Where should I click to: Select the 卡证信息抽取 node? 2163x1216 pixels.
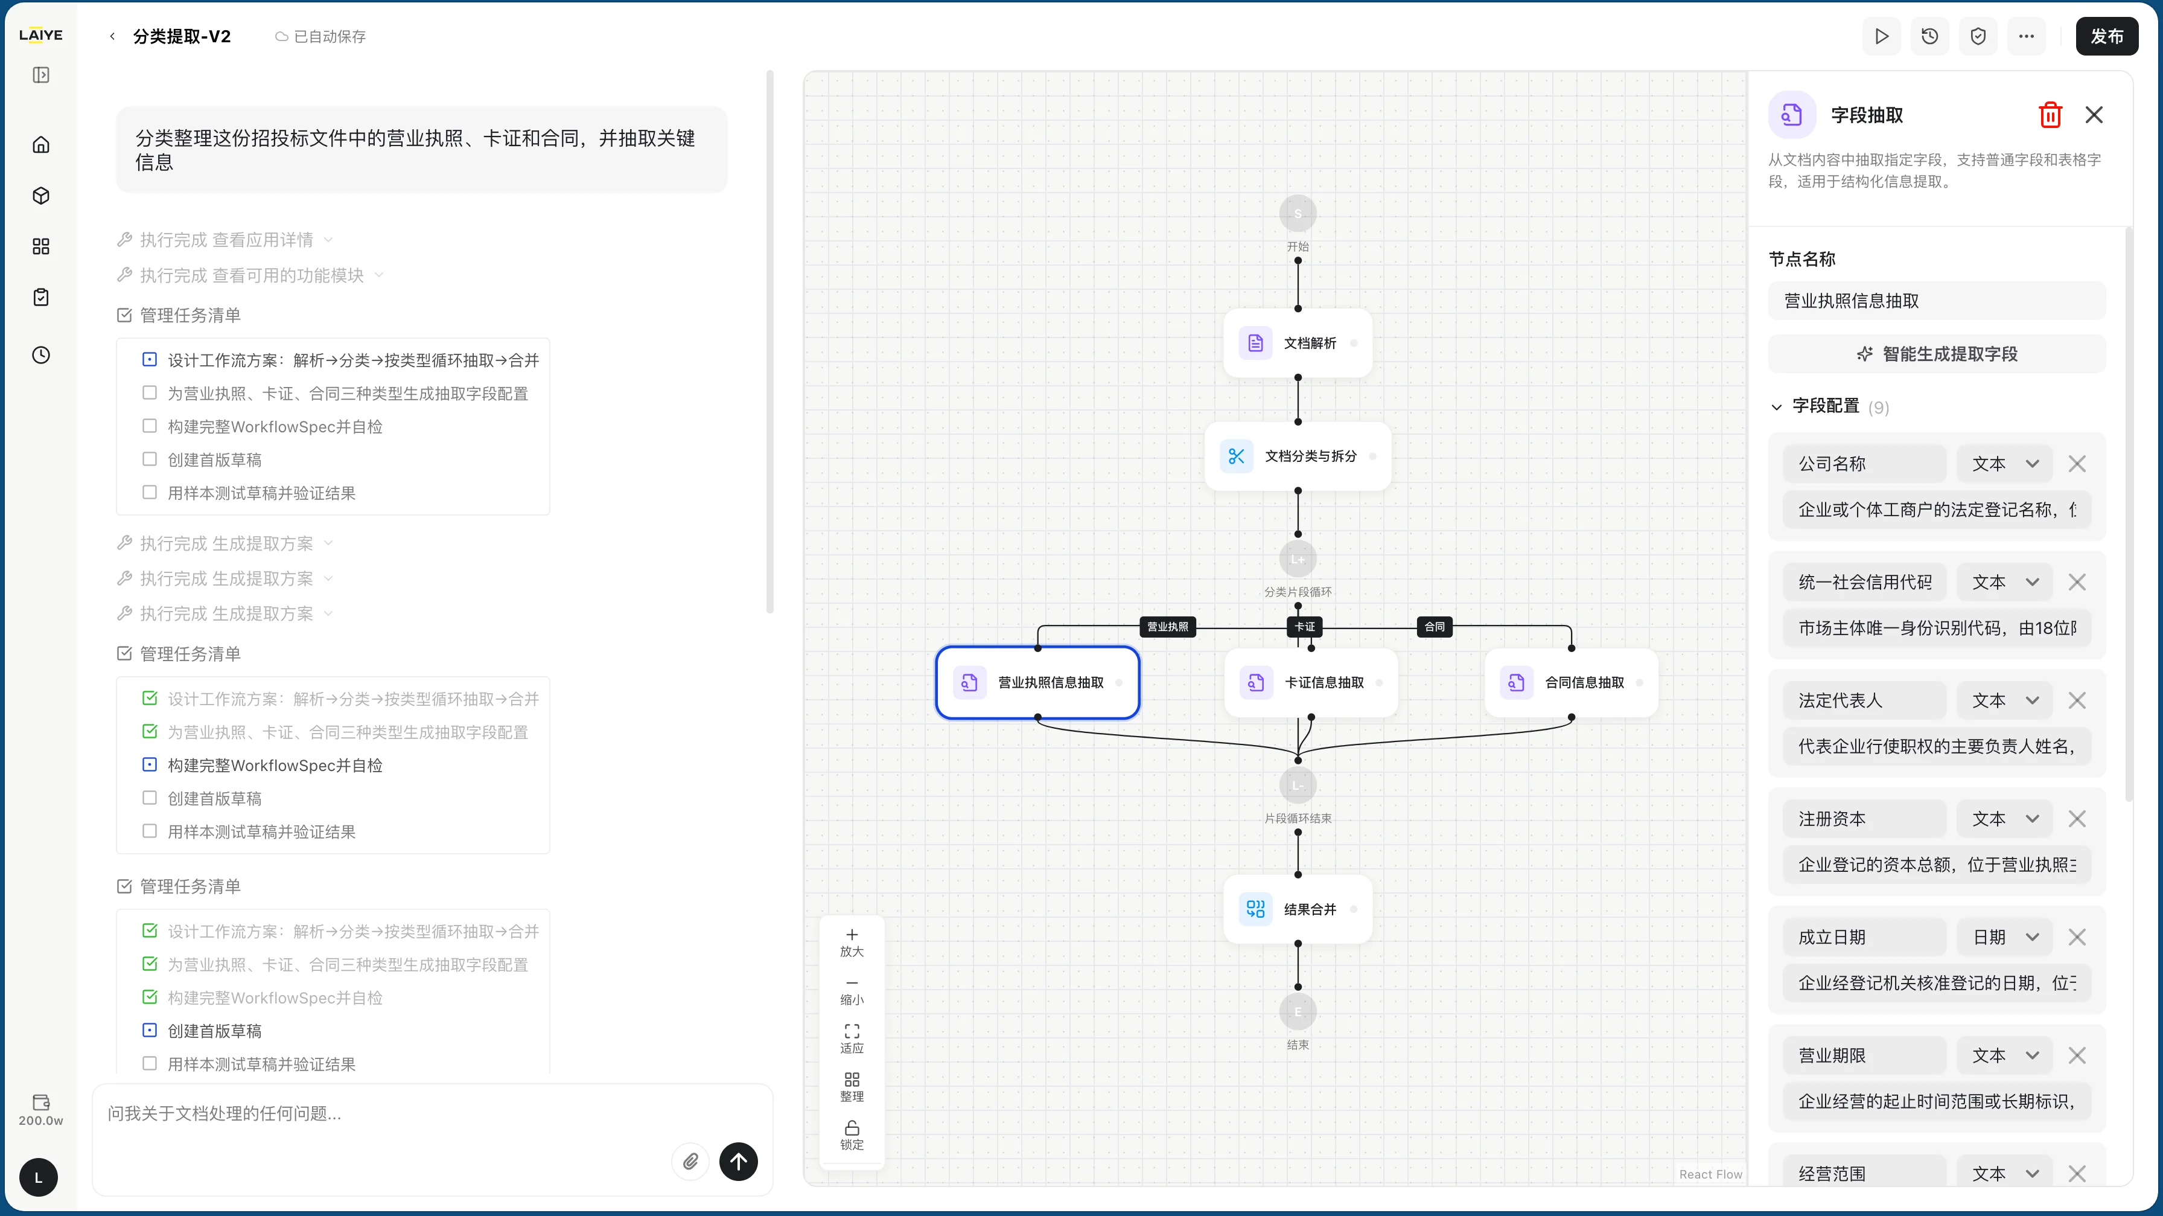pos(1311,683)
